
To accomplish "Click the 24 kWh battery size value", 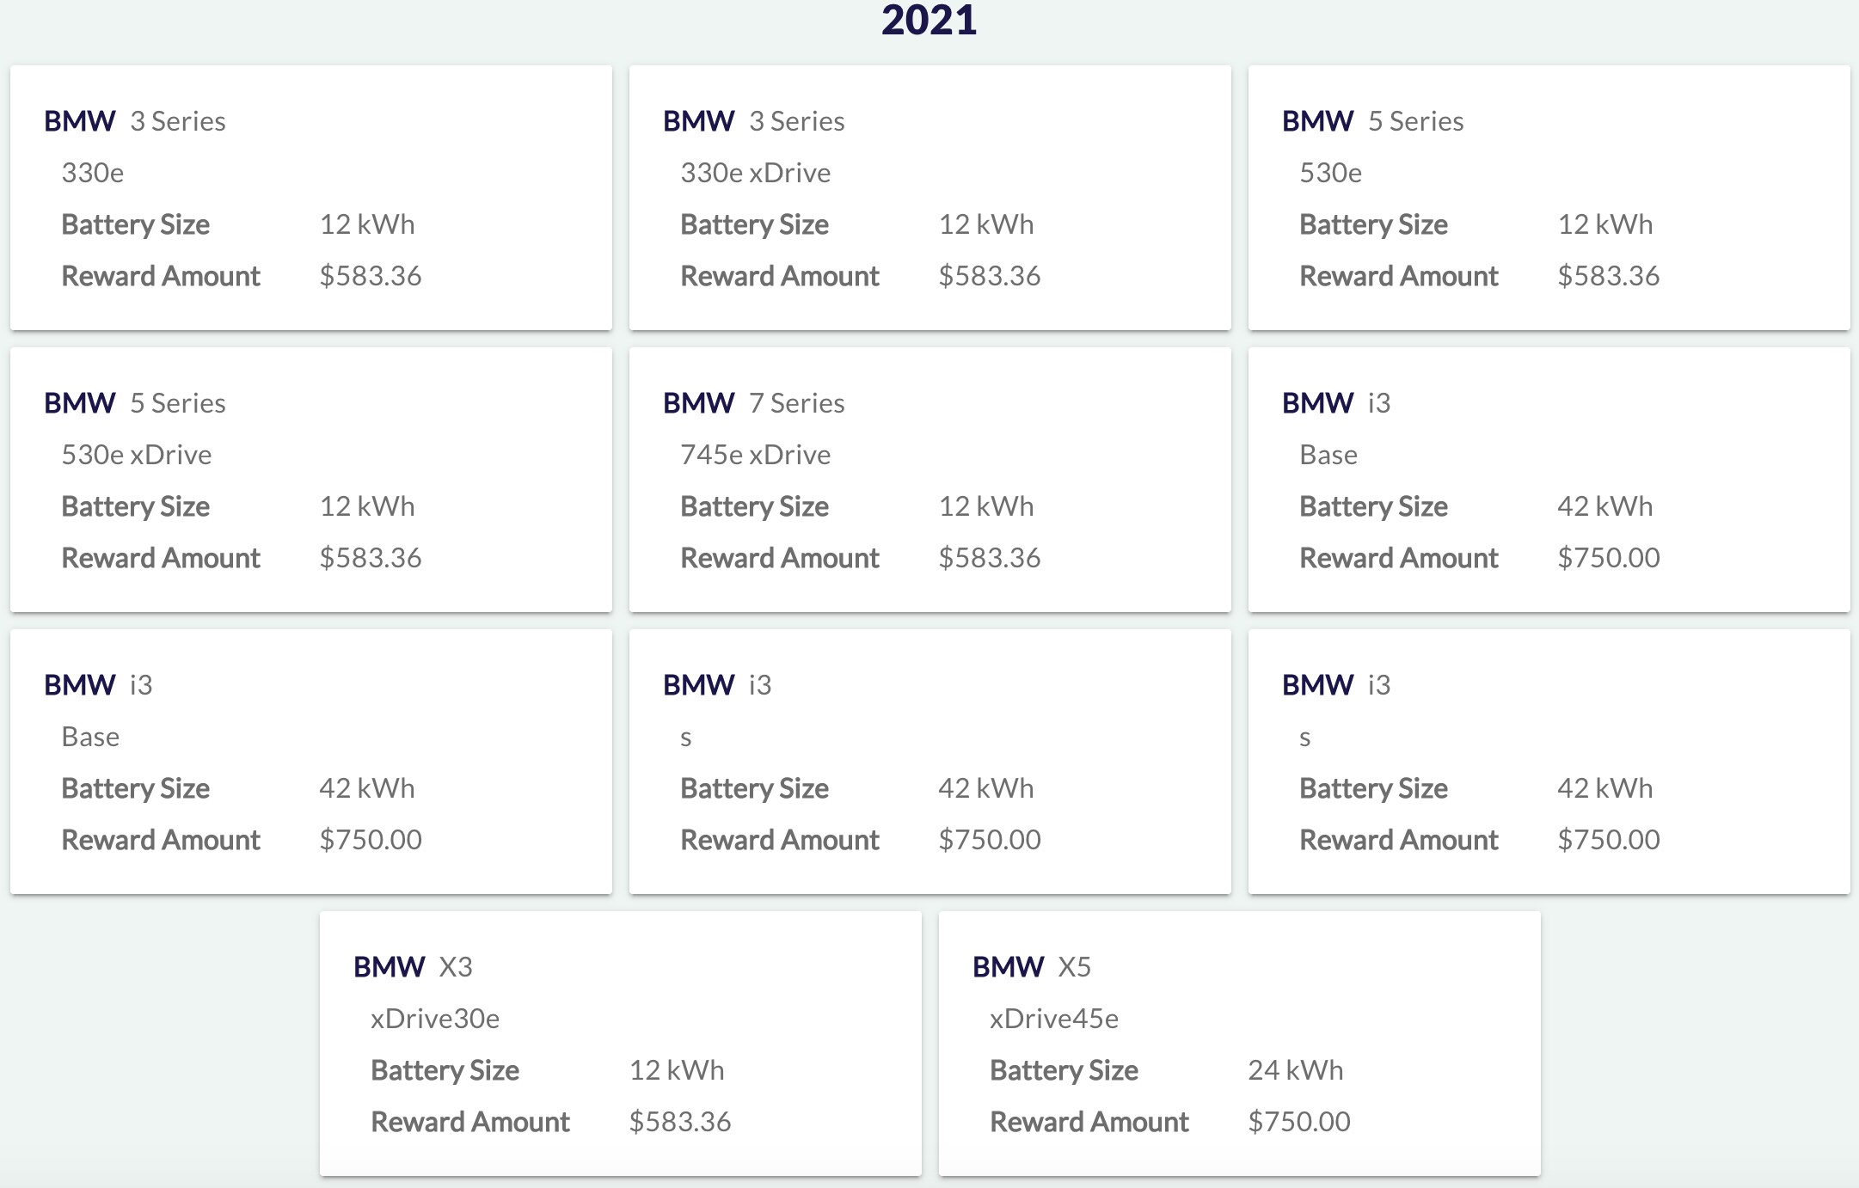I will (x=1295, y=1070).
